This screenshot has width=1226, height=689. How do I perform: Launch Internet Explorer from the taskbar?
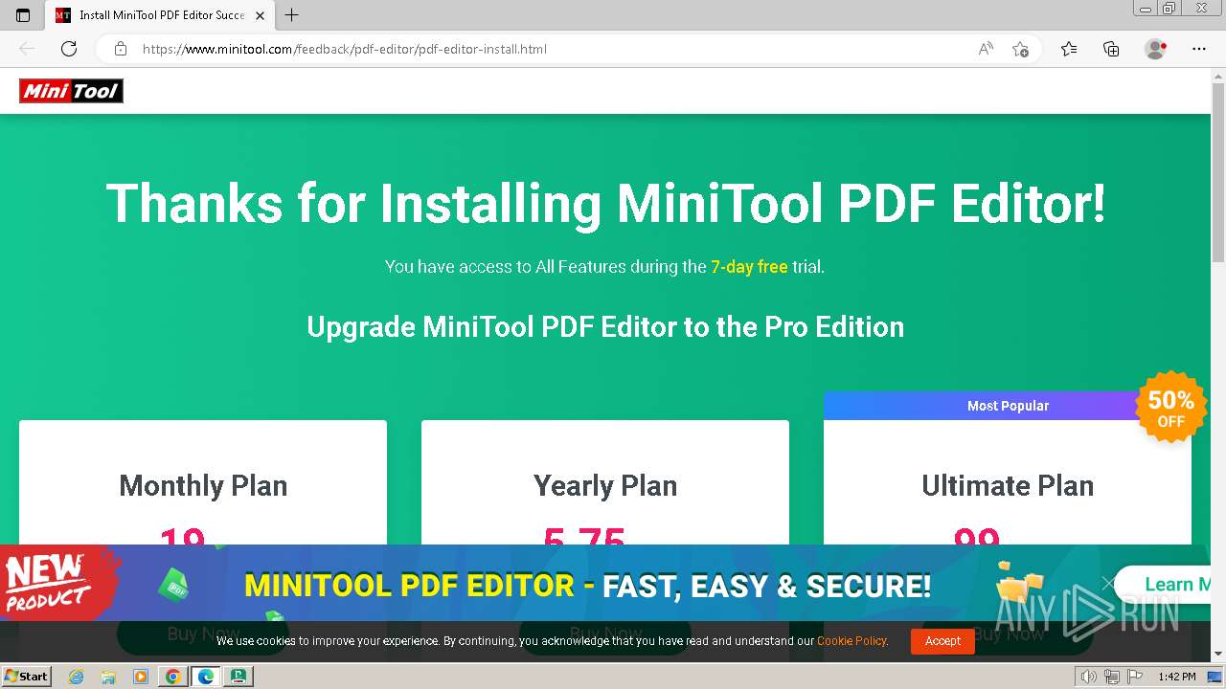click(x=77, y=677)
